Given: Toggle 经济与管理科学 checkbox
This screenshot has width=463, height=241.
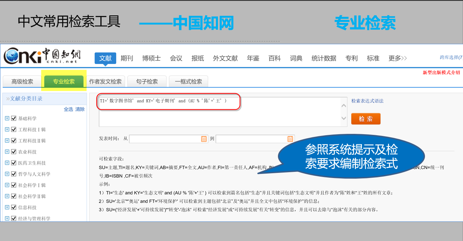Looking at the screenshot, I should [14, 218].
